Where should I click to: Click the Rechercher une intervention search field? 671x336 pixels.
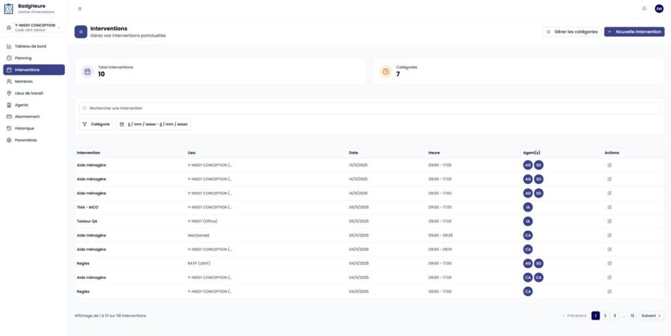click(370, 108)
